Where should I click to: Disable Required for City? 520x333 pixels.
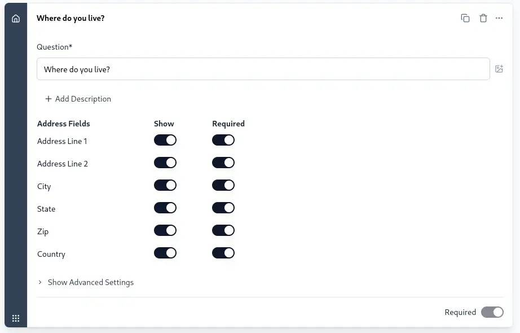pos(223,185)
